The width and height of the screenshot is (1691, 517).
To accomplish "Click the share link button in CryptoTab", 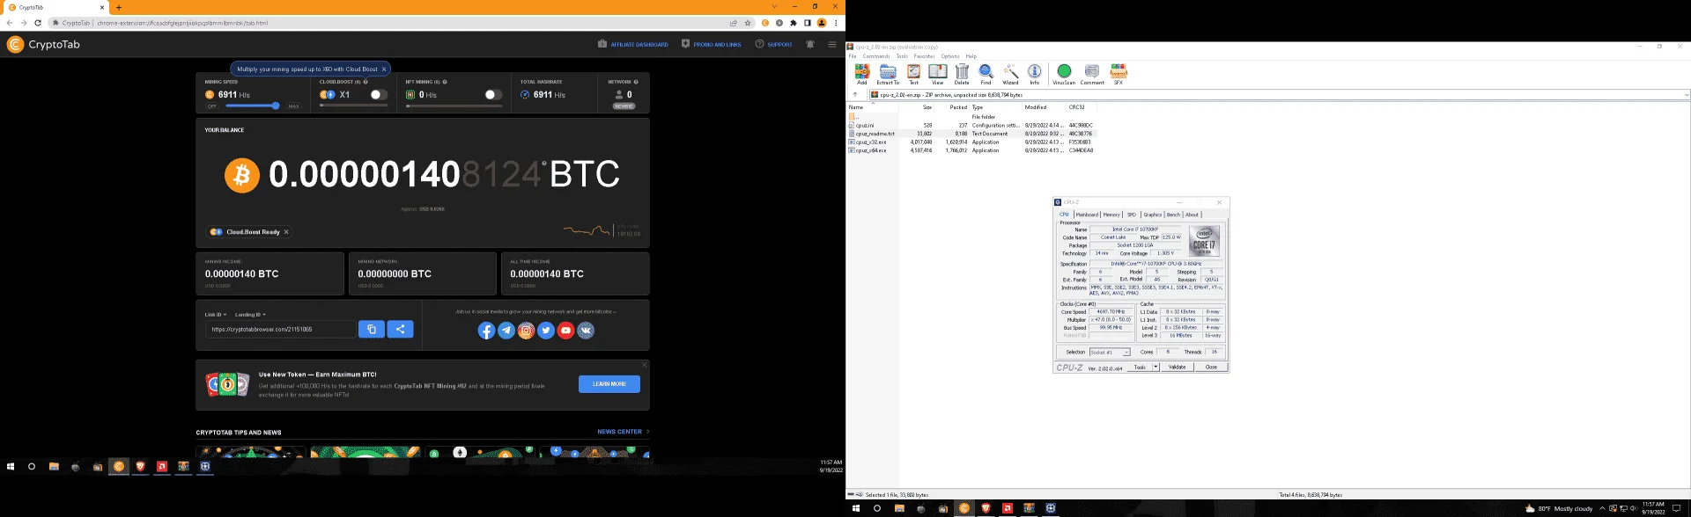I will pyautogui.click(x=400, y=329).
